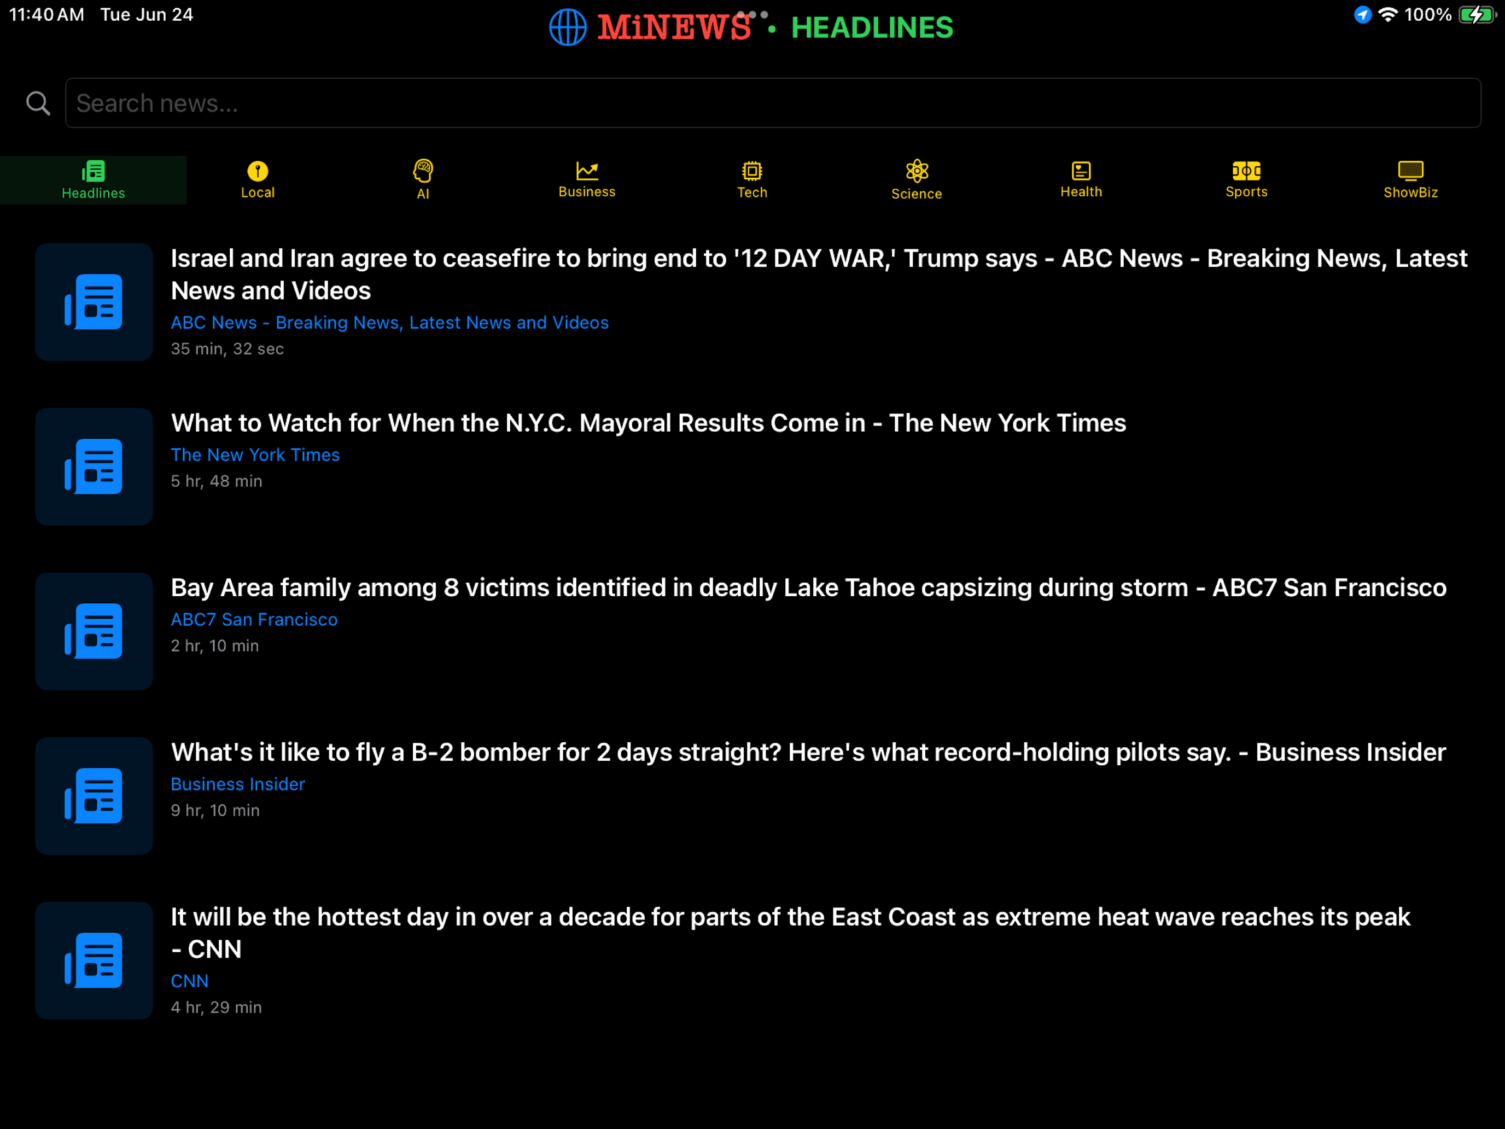Open the Local news tab
The height and width of the screenshot is (1129, 1505).
pos(258,181)
